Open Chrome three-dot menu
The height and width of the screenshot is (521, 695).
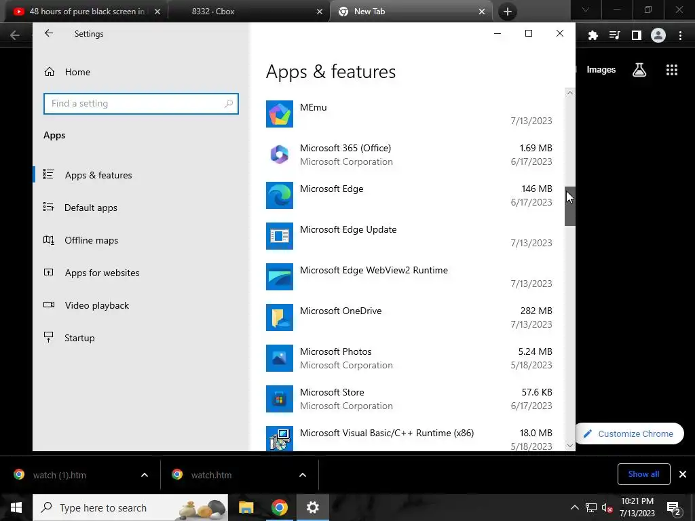click(680, 35)
